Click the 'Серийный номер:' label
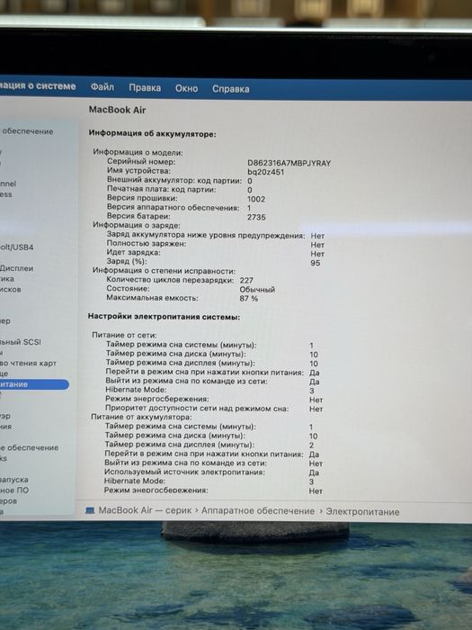472x630 pixels. 141,161
